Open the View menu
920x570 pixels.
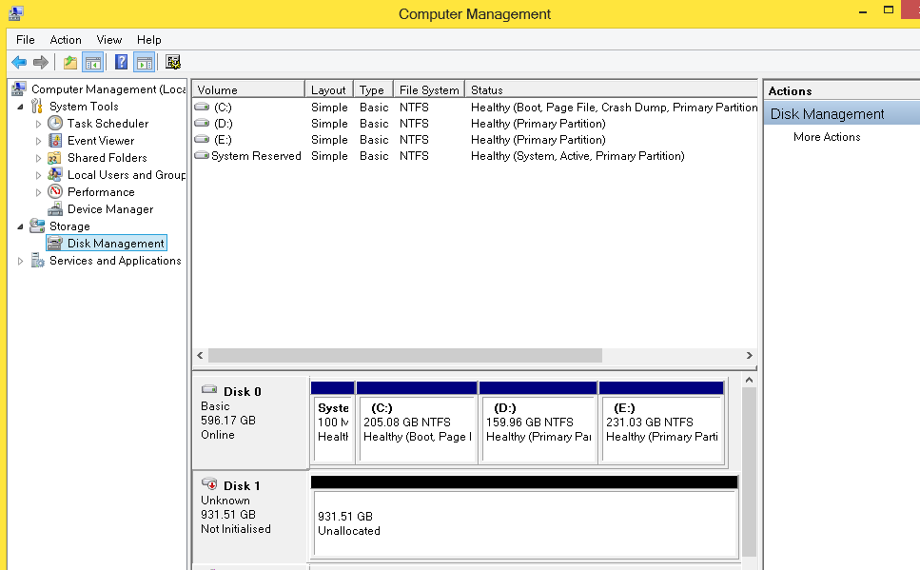click(109, 40)
